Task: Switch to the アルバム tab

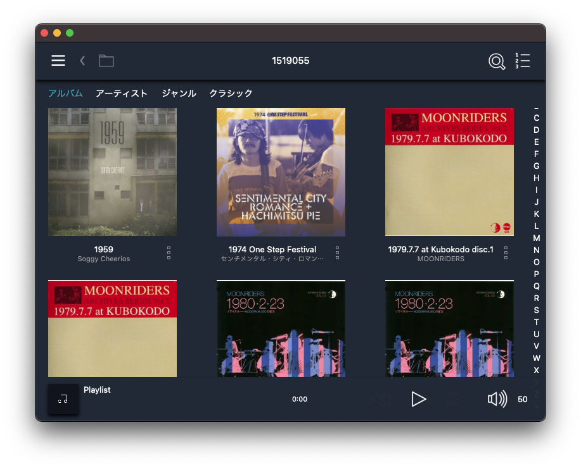Action: coord(66,93)
